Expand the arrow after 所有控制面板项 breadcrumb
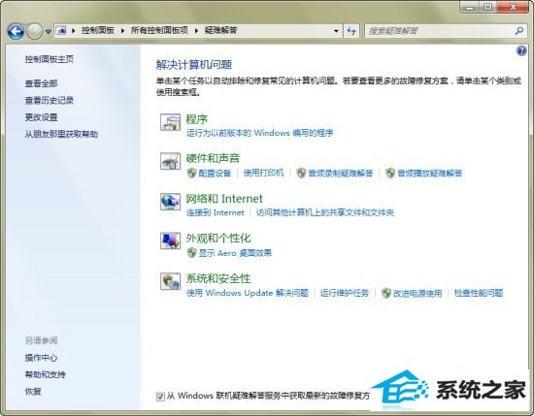The height and width of the screenshot is (416, 534). [x=196, y=31]
